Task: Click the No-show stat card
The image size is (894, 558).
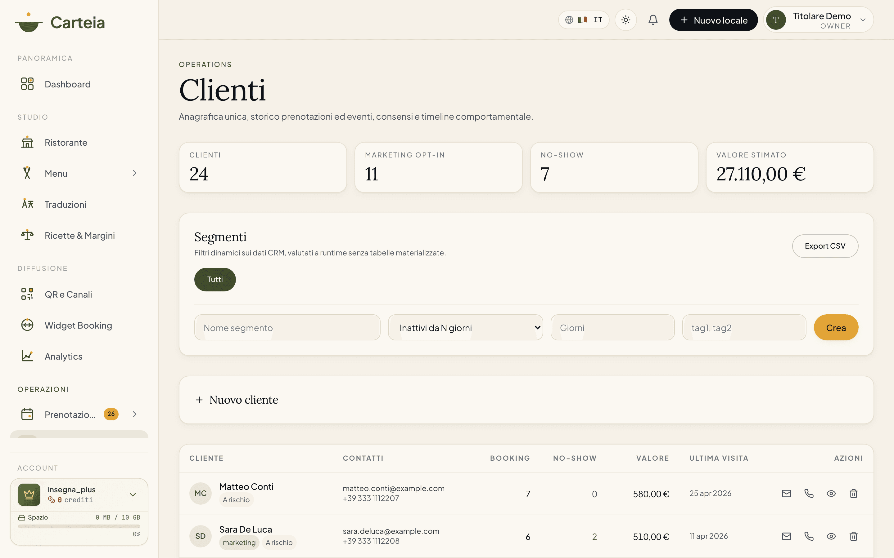Action: click(614, 167)
